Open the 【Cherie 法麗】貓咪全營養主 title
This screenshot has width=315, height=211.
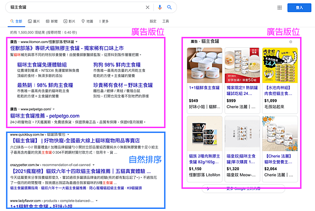(x=278, y=159)
